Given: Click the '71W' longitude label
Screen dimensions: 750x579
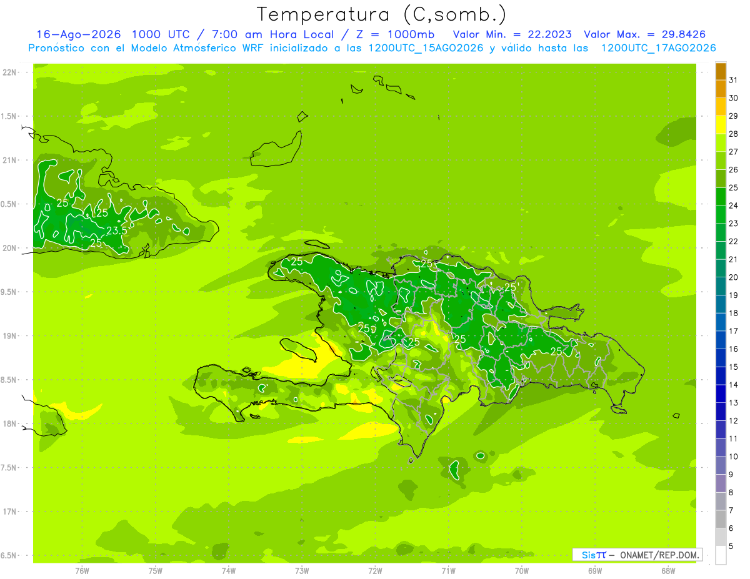Looking at the screenshot, I should point(448,571).
